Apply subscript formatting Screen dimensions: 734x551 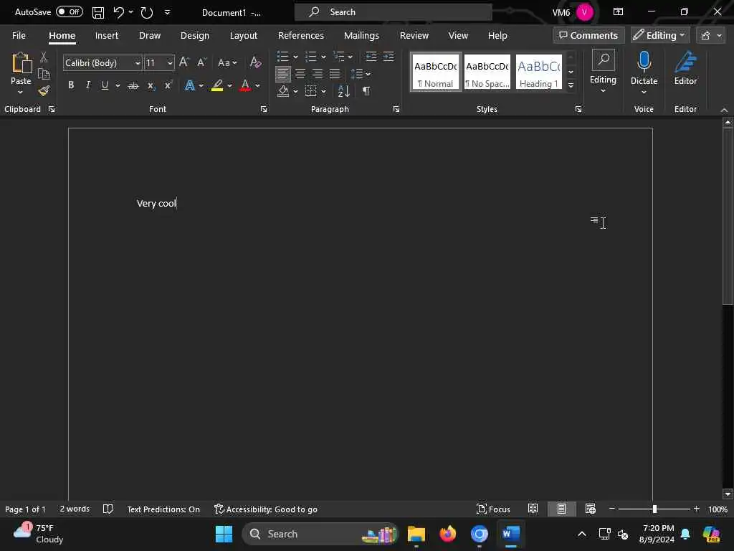click(x=151, y=86)
